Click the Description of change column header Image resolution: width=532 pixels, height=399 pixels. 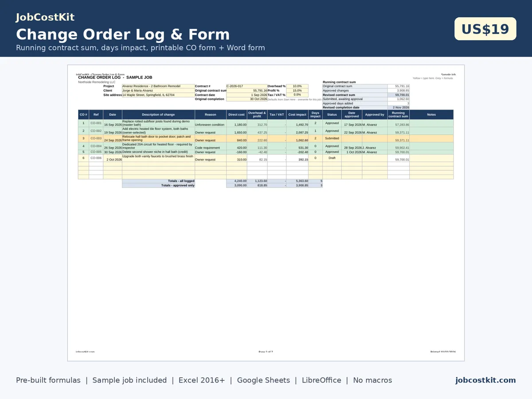coord(158,114)
